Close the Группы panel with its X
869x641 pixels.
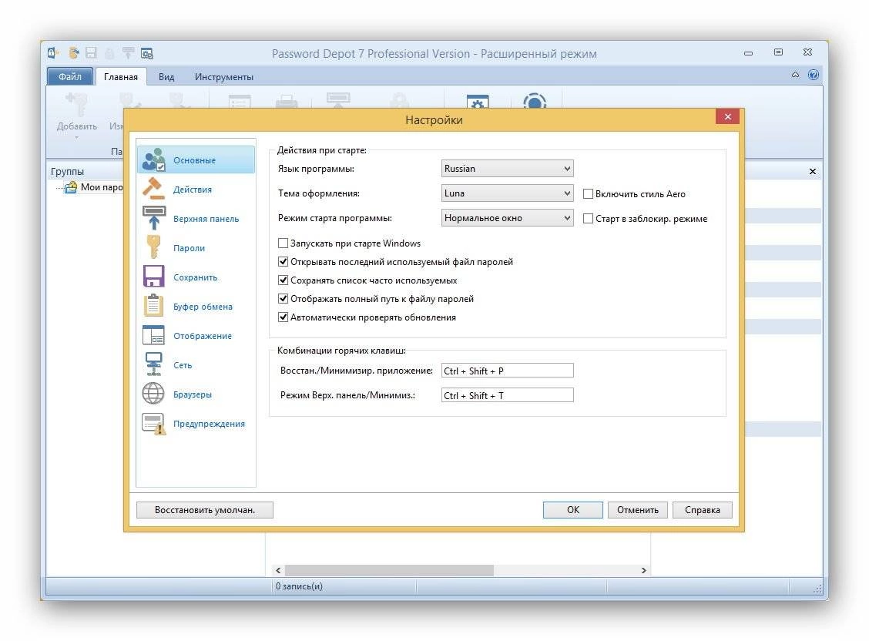pyautogui.click(x=813, y=171)
